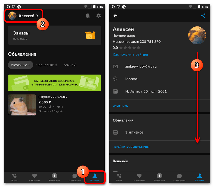Click ПЕРЕЙТИ К ОБЪЯВЛЕНИЯМ link
The width and height of the screenshot is (214, 187).
(x=131, y=147)
